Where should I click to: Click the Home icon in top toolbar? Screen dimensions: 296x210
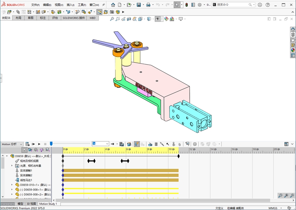[113, 5]
